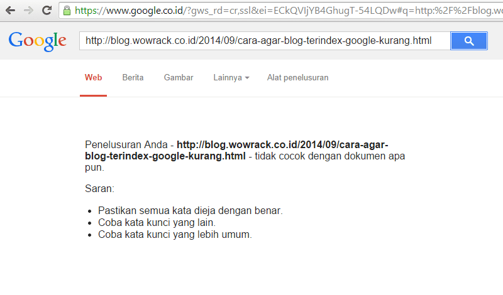Click the blue magnifier search button
This screenshot has width=503, height=295.
(469, 41)
